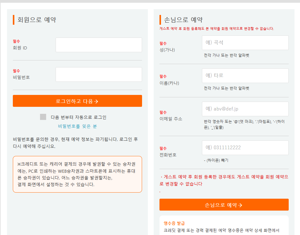Viewport: 300px width, 235px height.
Task: Click the red guest warning under the heading
Action: coord(217,28)
